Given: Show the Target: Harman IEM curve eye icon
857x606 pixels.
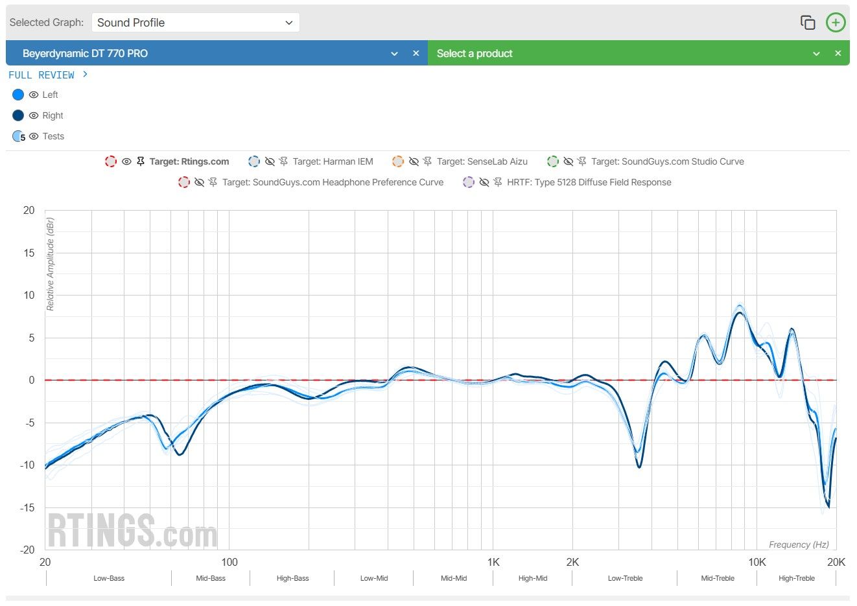Looking at the screenshot, I should [270, 161].
